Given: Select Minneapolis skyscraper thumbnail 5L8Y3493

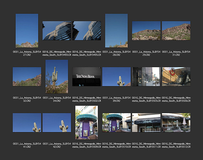Looking at the screenshot, I should click(57, 31).
